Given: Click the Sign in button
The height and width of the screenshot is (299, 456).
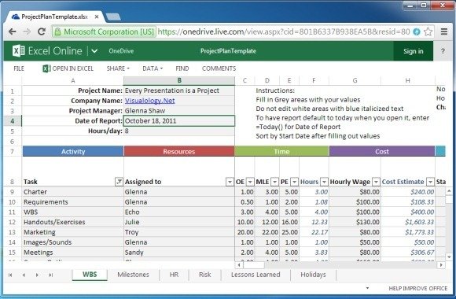Looking at the screenshot, I should (414, 51).
